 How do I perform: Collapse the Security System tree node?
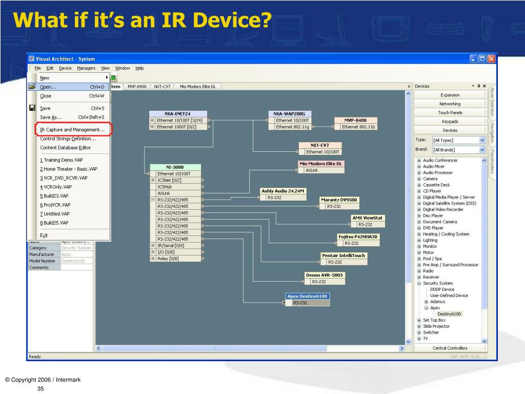[419, 283]
